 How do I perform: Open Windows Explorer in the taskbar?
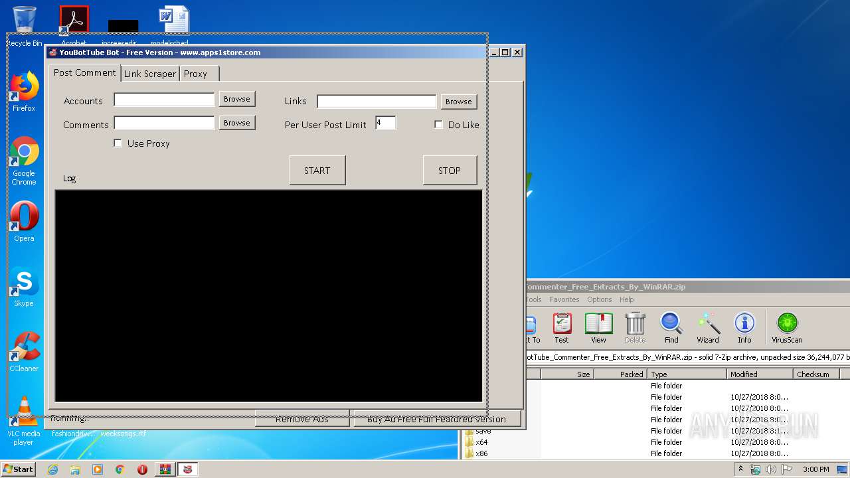tap(75, 469)
